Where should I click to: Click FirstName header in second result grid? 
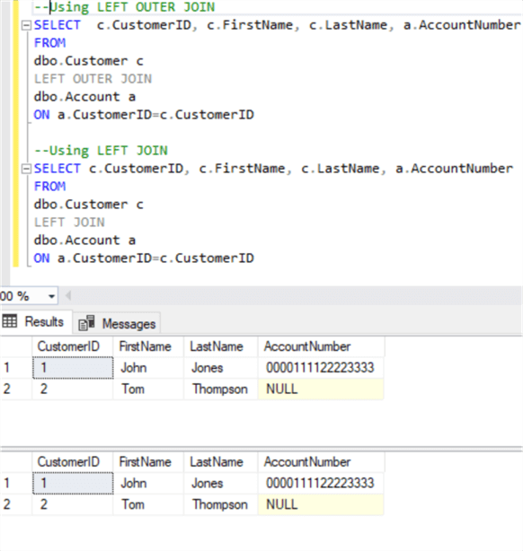click(148, 462)
